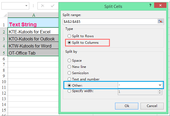170x116 pixels.
Task: Expand the Other separator dropdown
Action: coord(160,85)
